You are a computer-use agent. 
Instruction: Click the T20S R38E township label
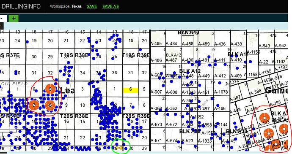pos(74,116)
